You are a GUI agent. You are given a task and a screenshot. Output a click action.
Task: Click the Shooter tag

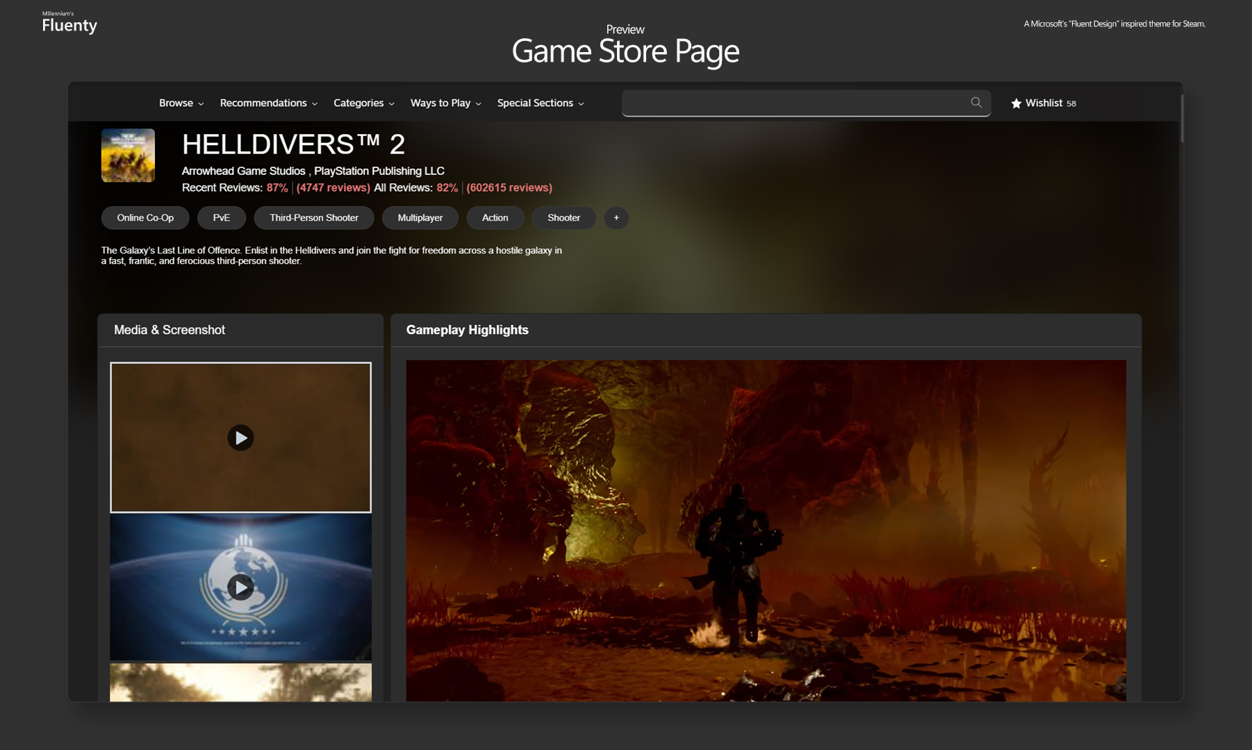564,218
